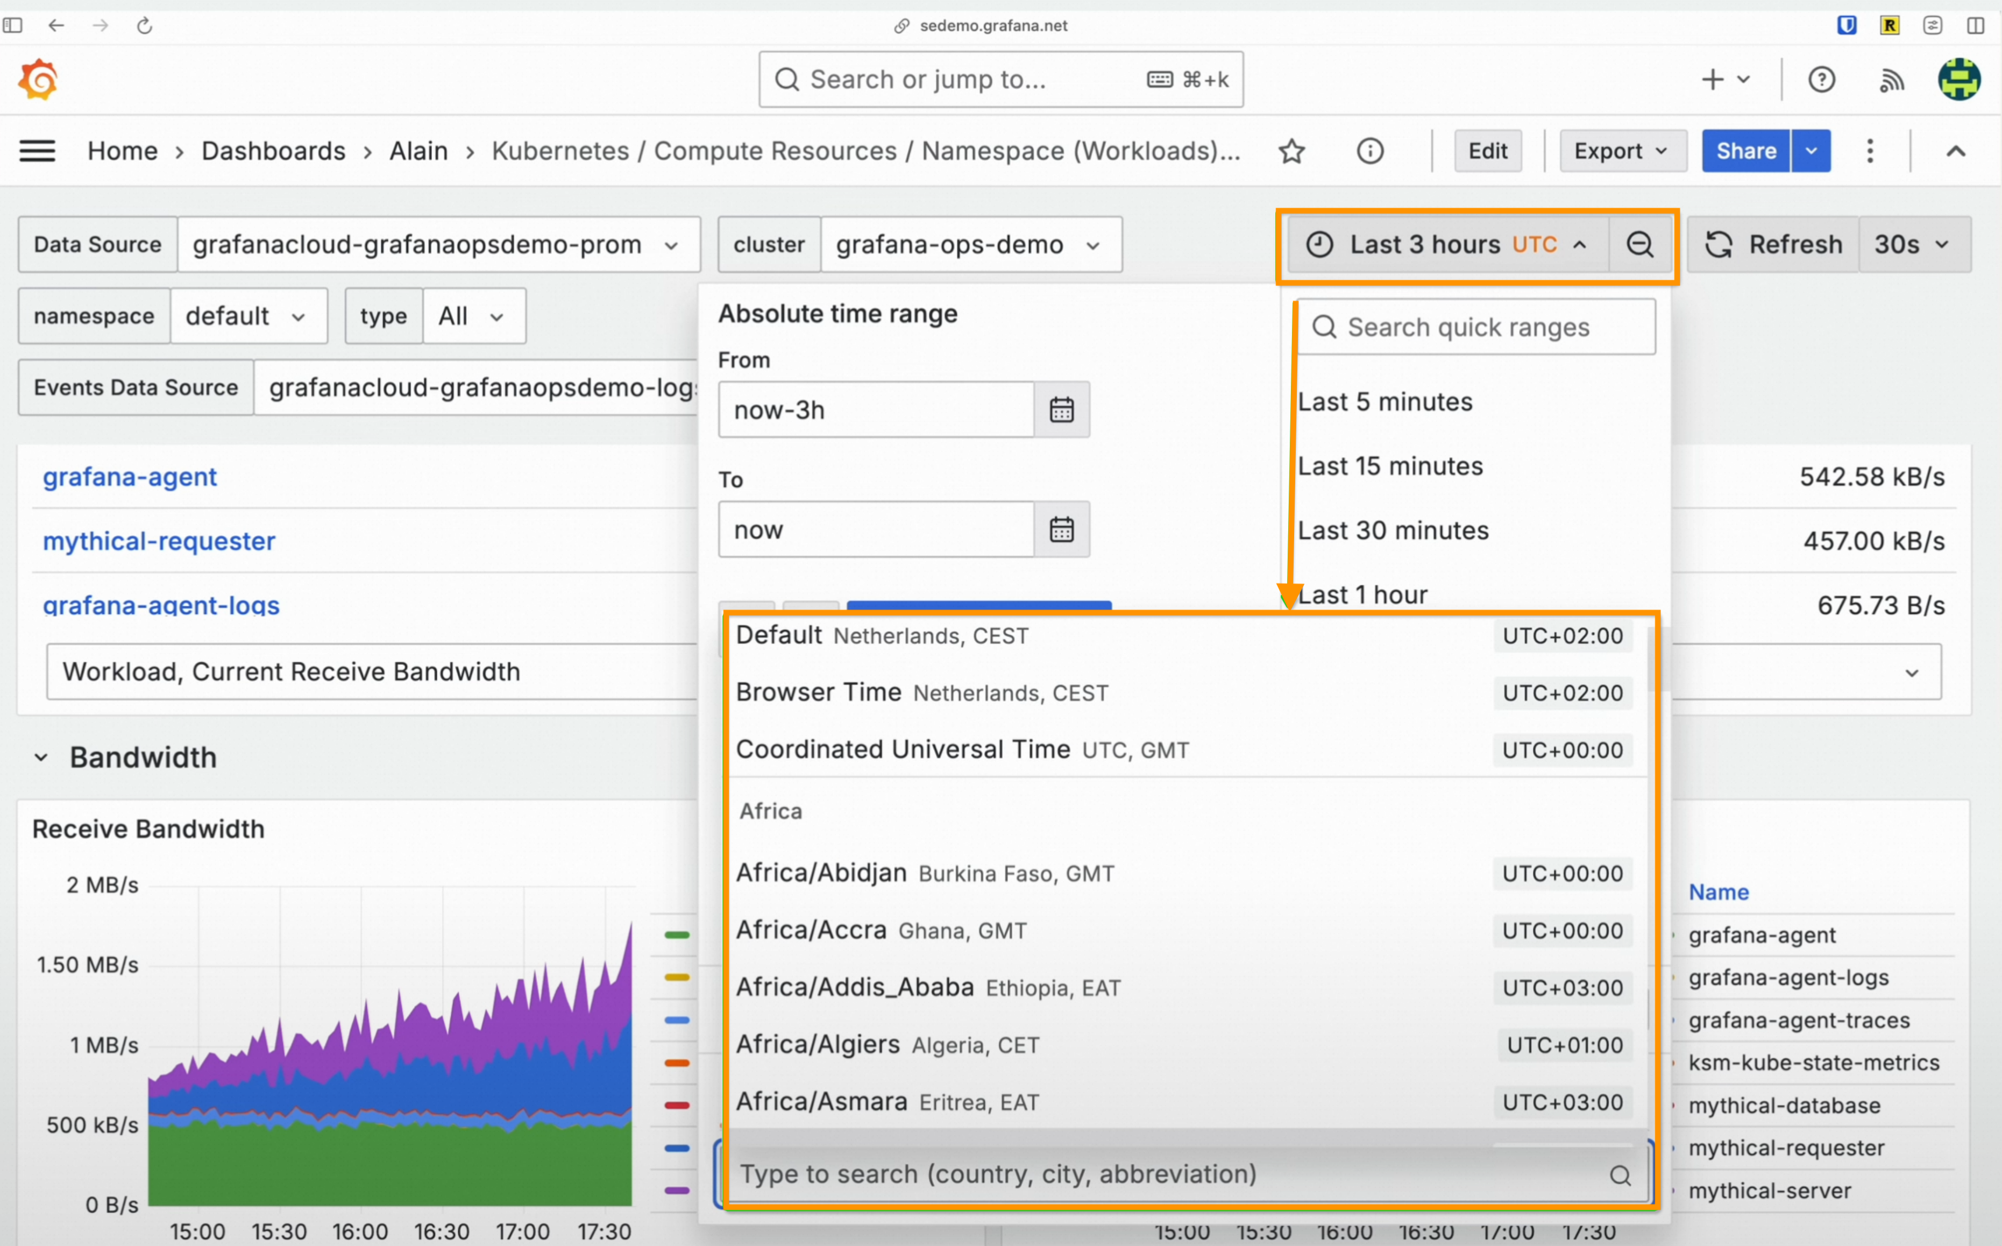Open the news feed RSS icon
This screenshot has height=1246, width=2002.
coord(1891,80)
